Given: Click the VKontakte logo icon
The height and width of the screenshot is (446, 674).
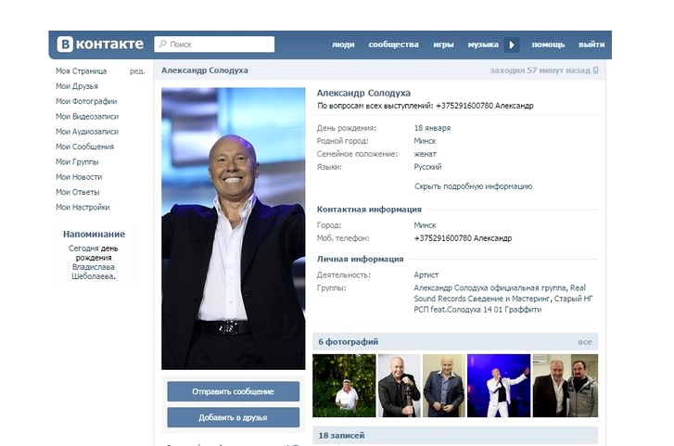Looking at the screenshot, I should pos(65,44).
